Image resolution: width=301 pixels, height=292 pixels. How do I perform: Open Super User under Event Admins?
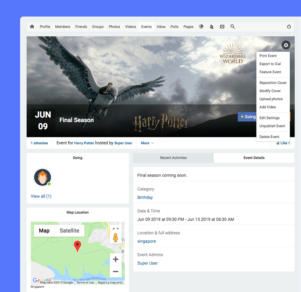(x=148, y=263)
